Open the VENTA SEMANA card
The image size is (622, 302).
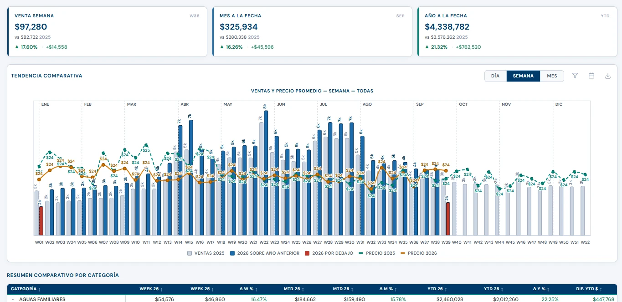[x=107, y=31]
